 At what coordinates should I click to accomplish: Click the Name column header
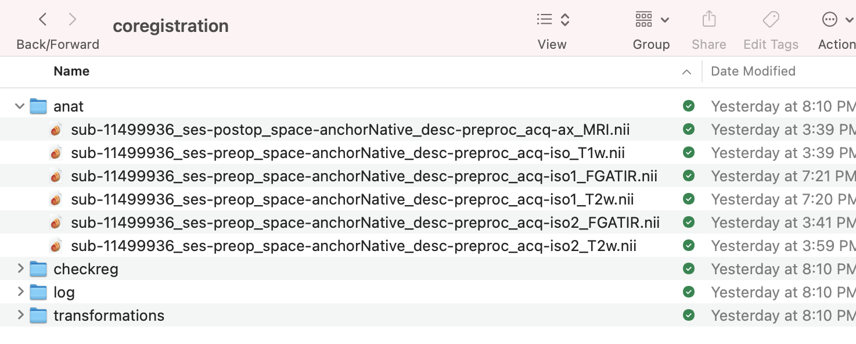pyautogui.click(x=71, y=71)
